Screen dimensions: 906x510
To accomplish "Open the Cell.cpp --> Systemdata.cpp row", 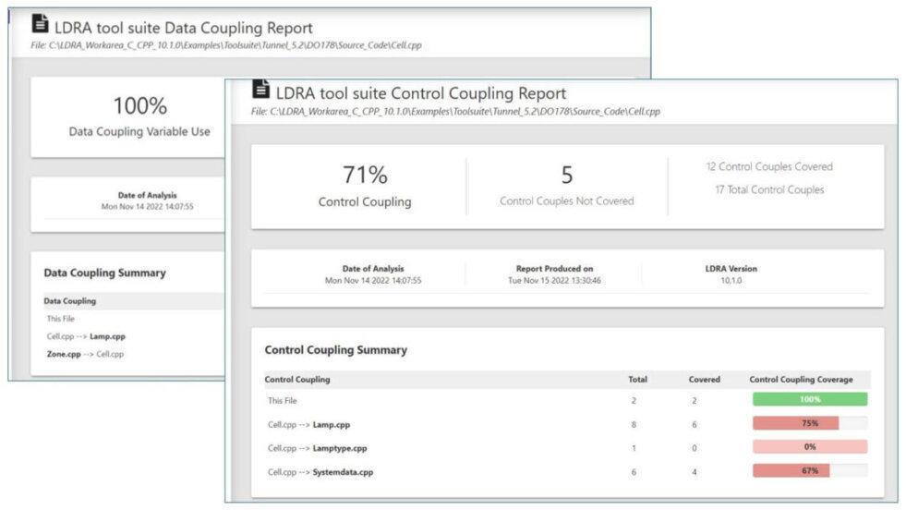I will point(567,472).
